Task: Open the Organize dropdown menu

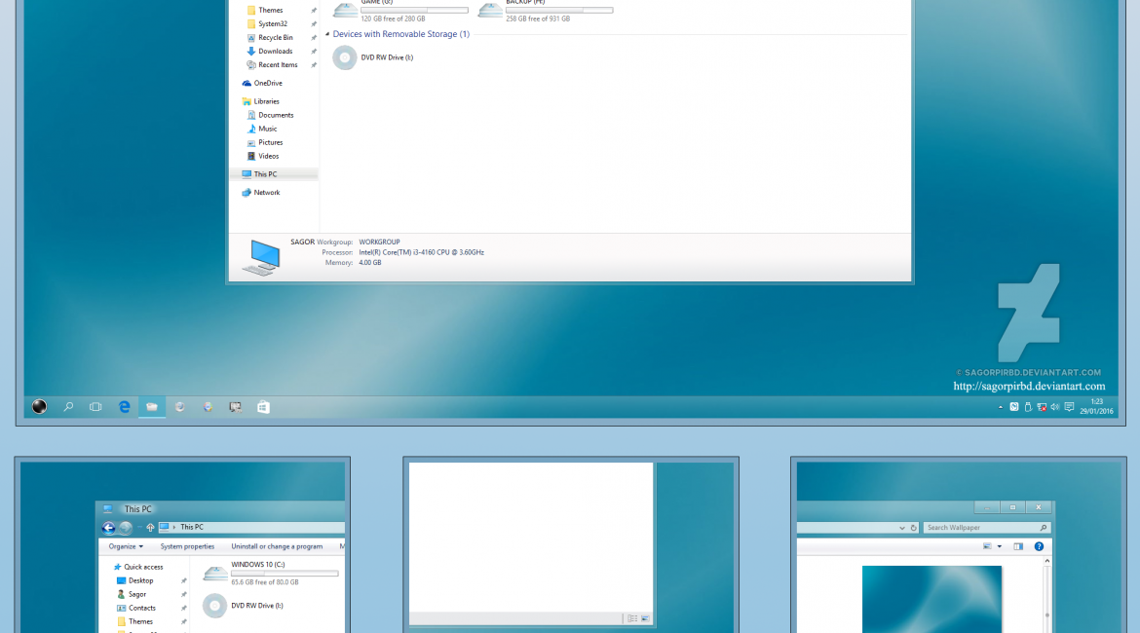Action: pos(126,546)
